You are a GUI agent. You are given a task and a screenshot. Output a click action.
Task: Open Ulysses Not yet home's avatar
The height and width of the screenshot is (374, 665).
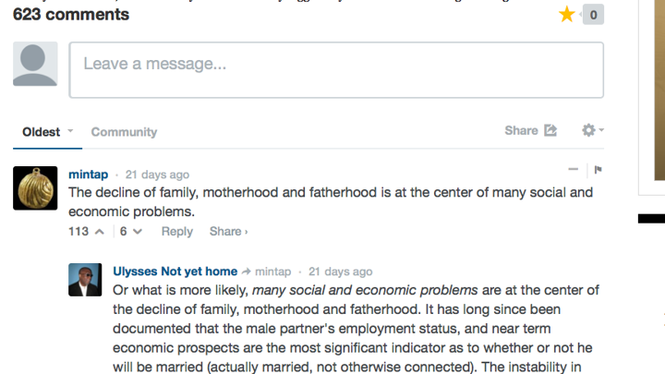[x=85, y=279]
